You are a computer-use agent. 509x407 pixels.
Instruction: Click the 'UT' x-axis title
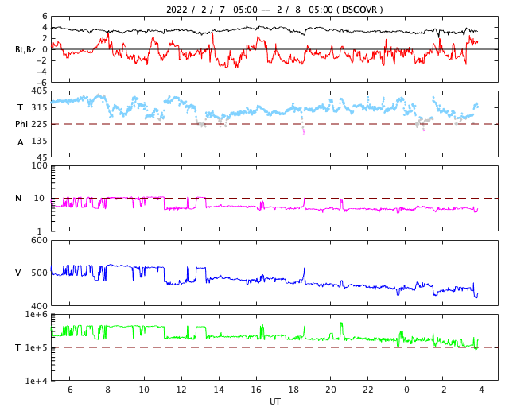pyautogui.click(x=274, y=401)
